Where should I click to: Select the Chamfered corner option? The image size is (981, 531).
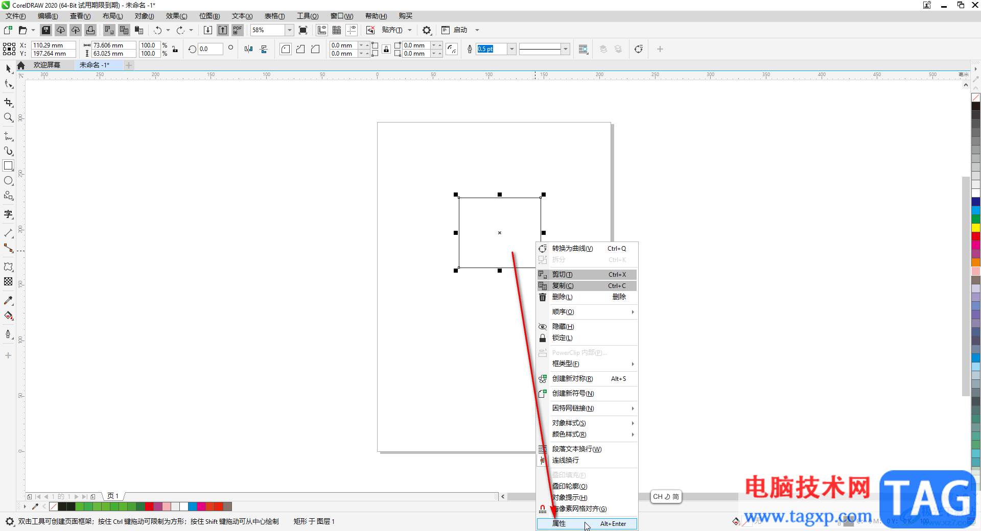[315, 49]
